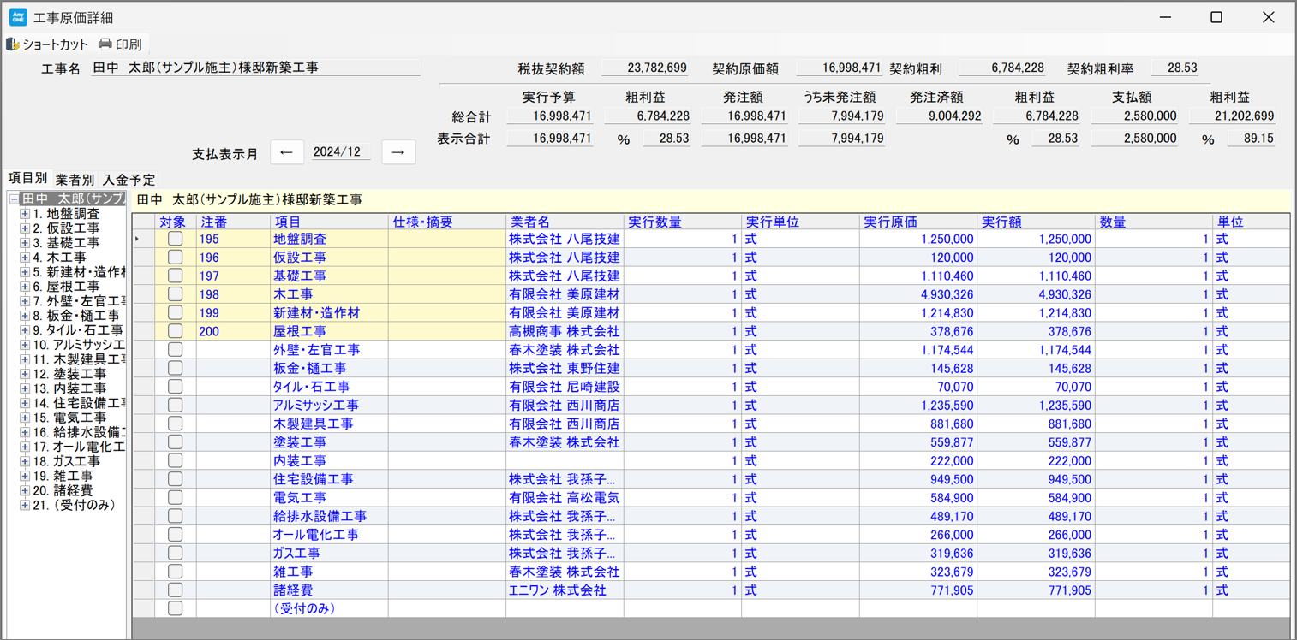Screen dimensions: 1297x640
Task: Expand the 4. 木工事 tree node
Action: tap(25, 258)
